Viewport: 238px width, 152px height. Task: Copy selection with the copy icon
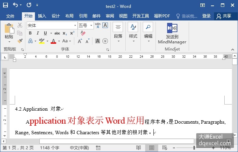pos(20,33)
